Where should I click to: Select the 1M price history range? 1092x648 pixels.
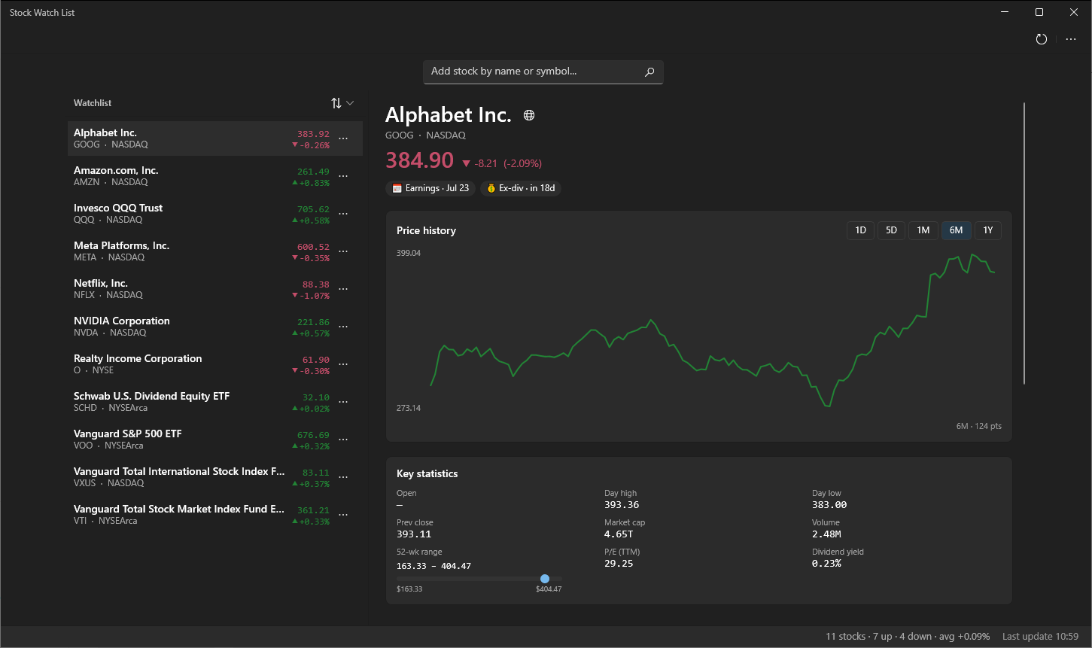923,230
